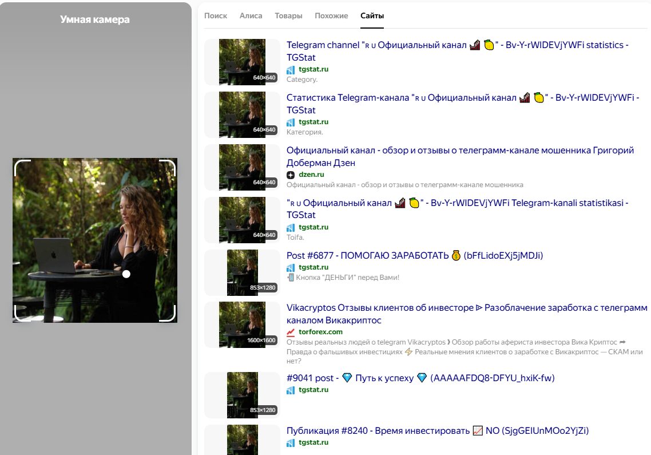Screen dimensions: 651x455
Task: Click the white crop point on image
Action: pos(126,274)
